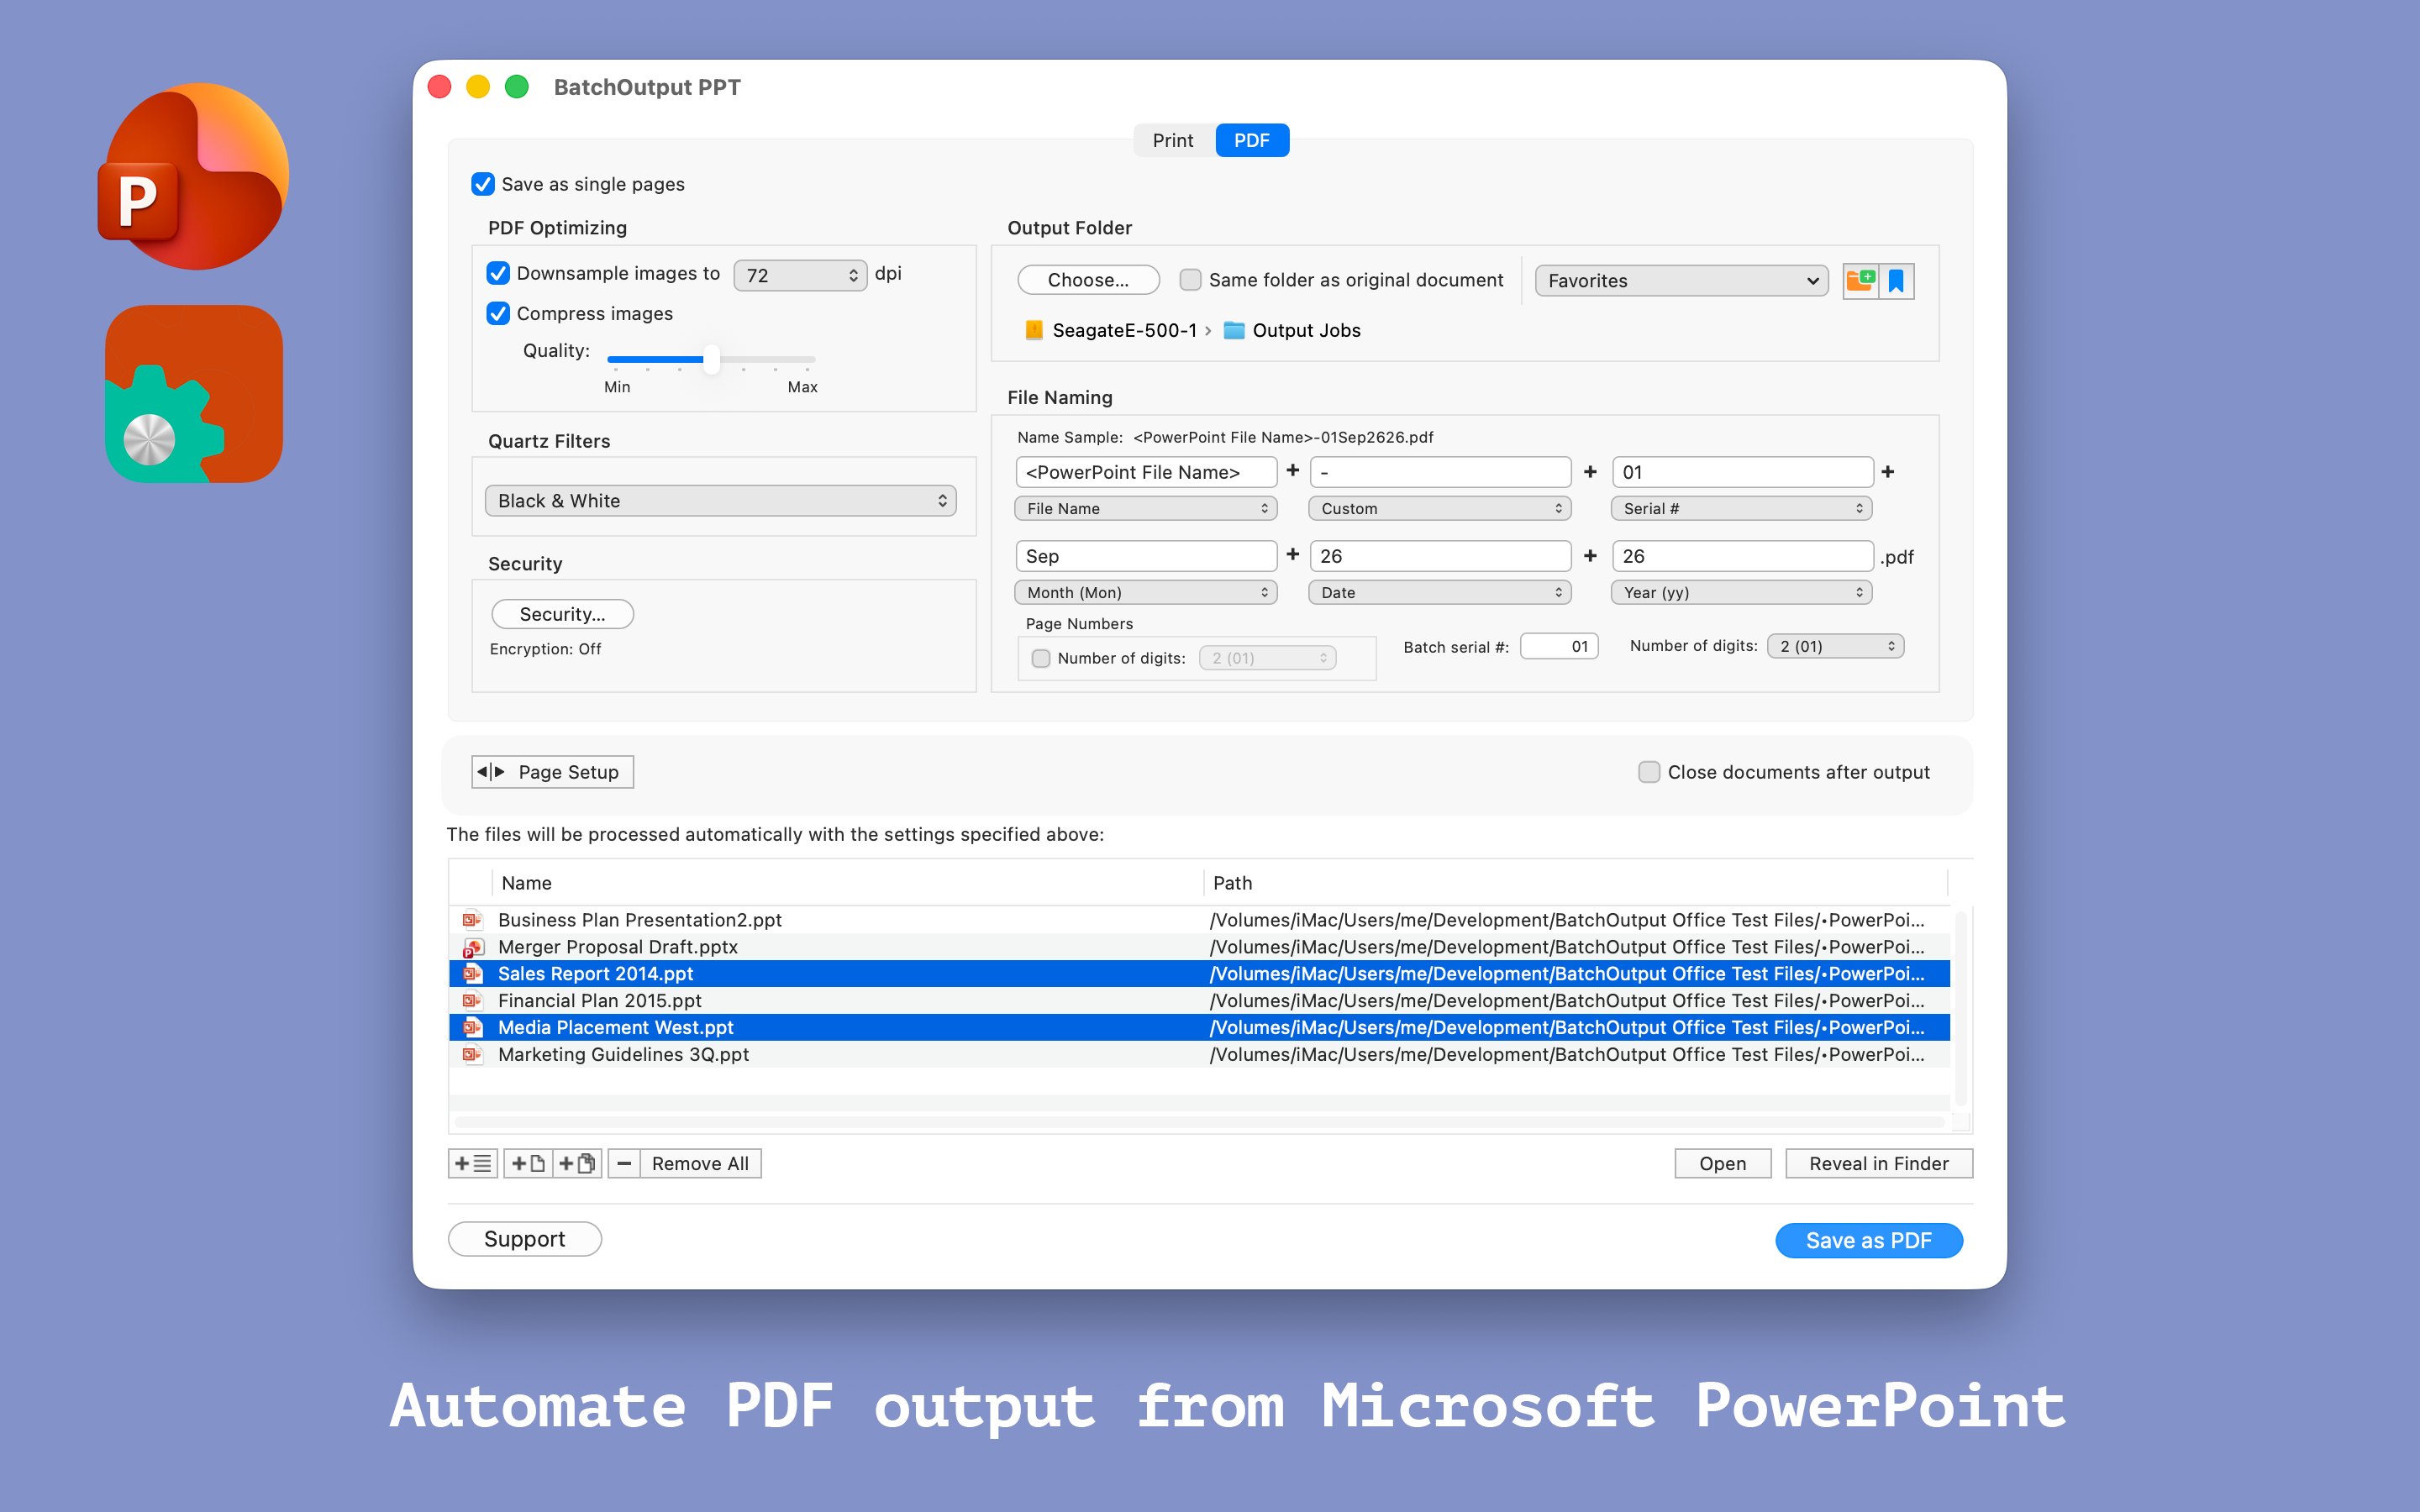
Task: Check Close documents after output
Action: point(1649,772)
